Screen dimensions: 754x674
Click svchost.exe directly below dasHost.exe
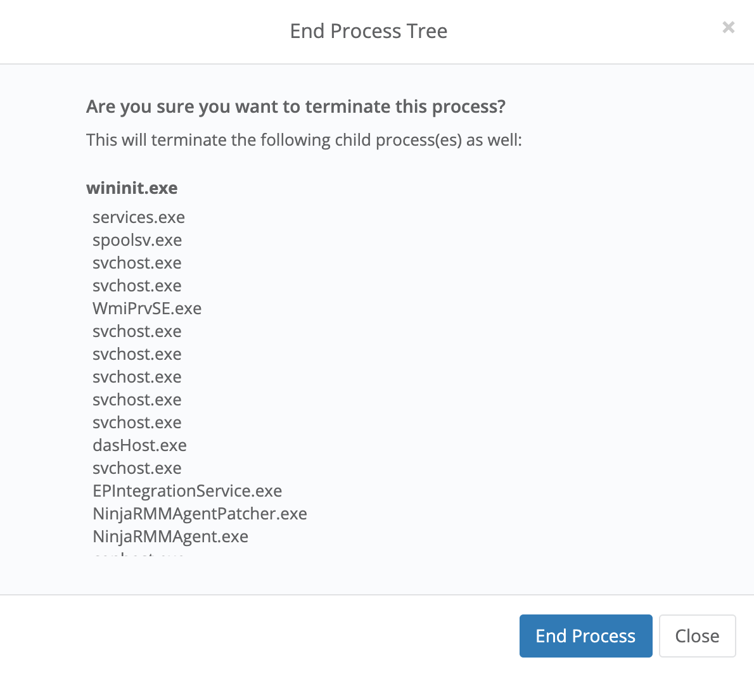[x=137, y=468]
